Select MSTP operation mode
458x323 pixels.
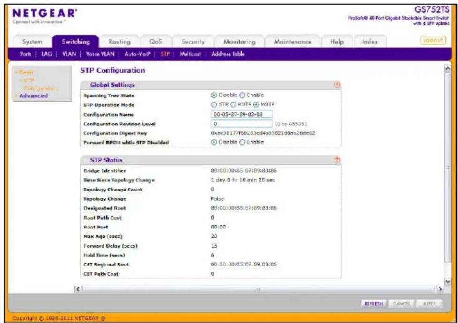[256, 104]
